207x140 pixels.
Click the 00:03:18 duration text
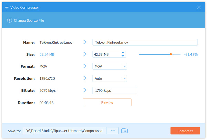tap(47, 103)
